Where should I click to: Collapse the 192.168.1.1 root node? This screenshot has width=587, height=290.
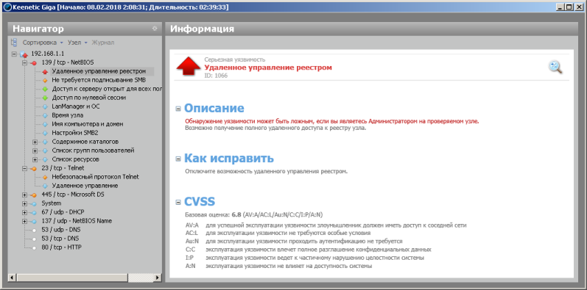(x=14, y=54)
